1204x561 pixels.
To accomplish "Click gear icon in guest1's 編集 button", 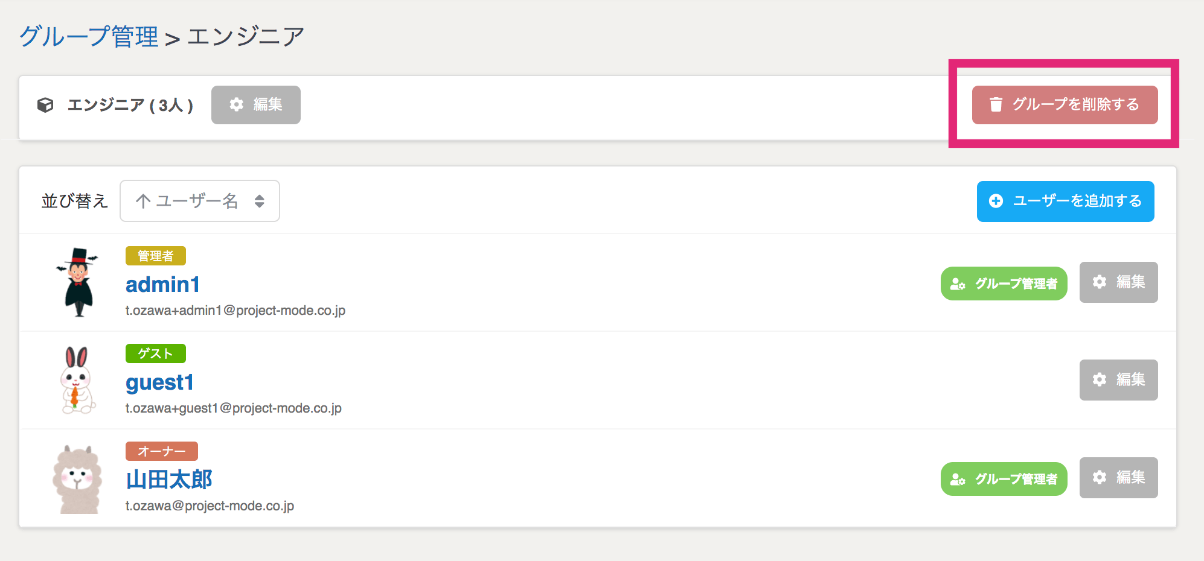I will pos(1100,379).
